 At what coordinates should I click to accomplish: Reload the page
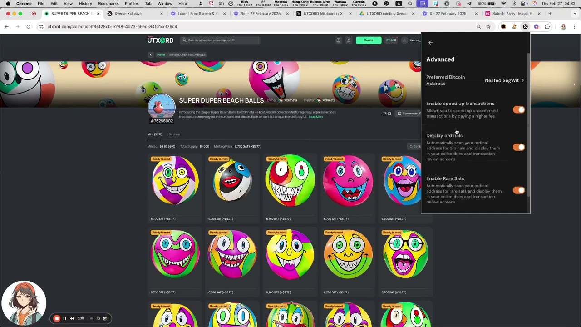coord(28,27)
